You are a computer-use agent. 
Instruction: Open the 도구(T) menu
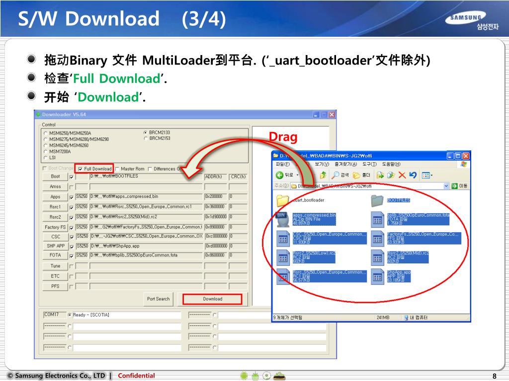[x=369, y=164]
